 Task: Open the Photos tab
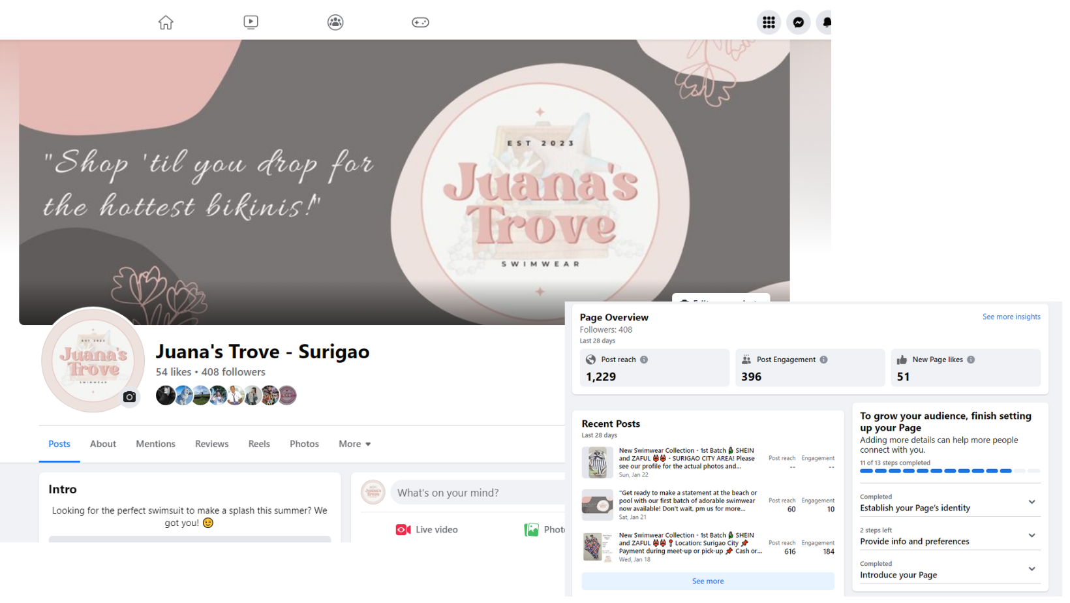coord(305,444)
